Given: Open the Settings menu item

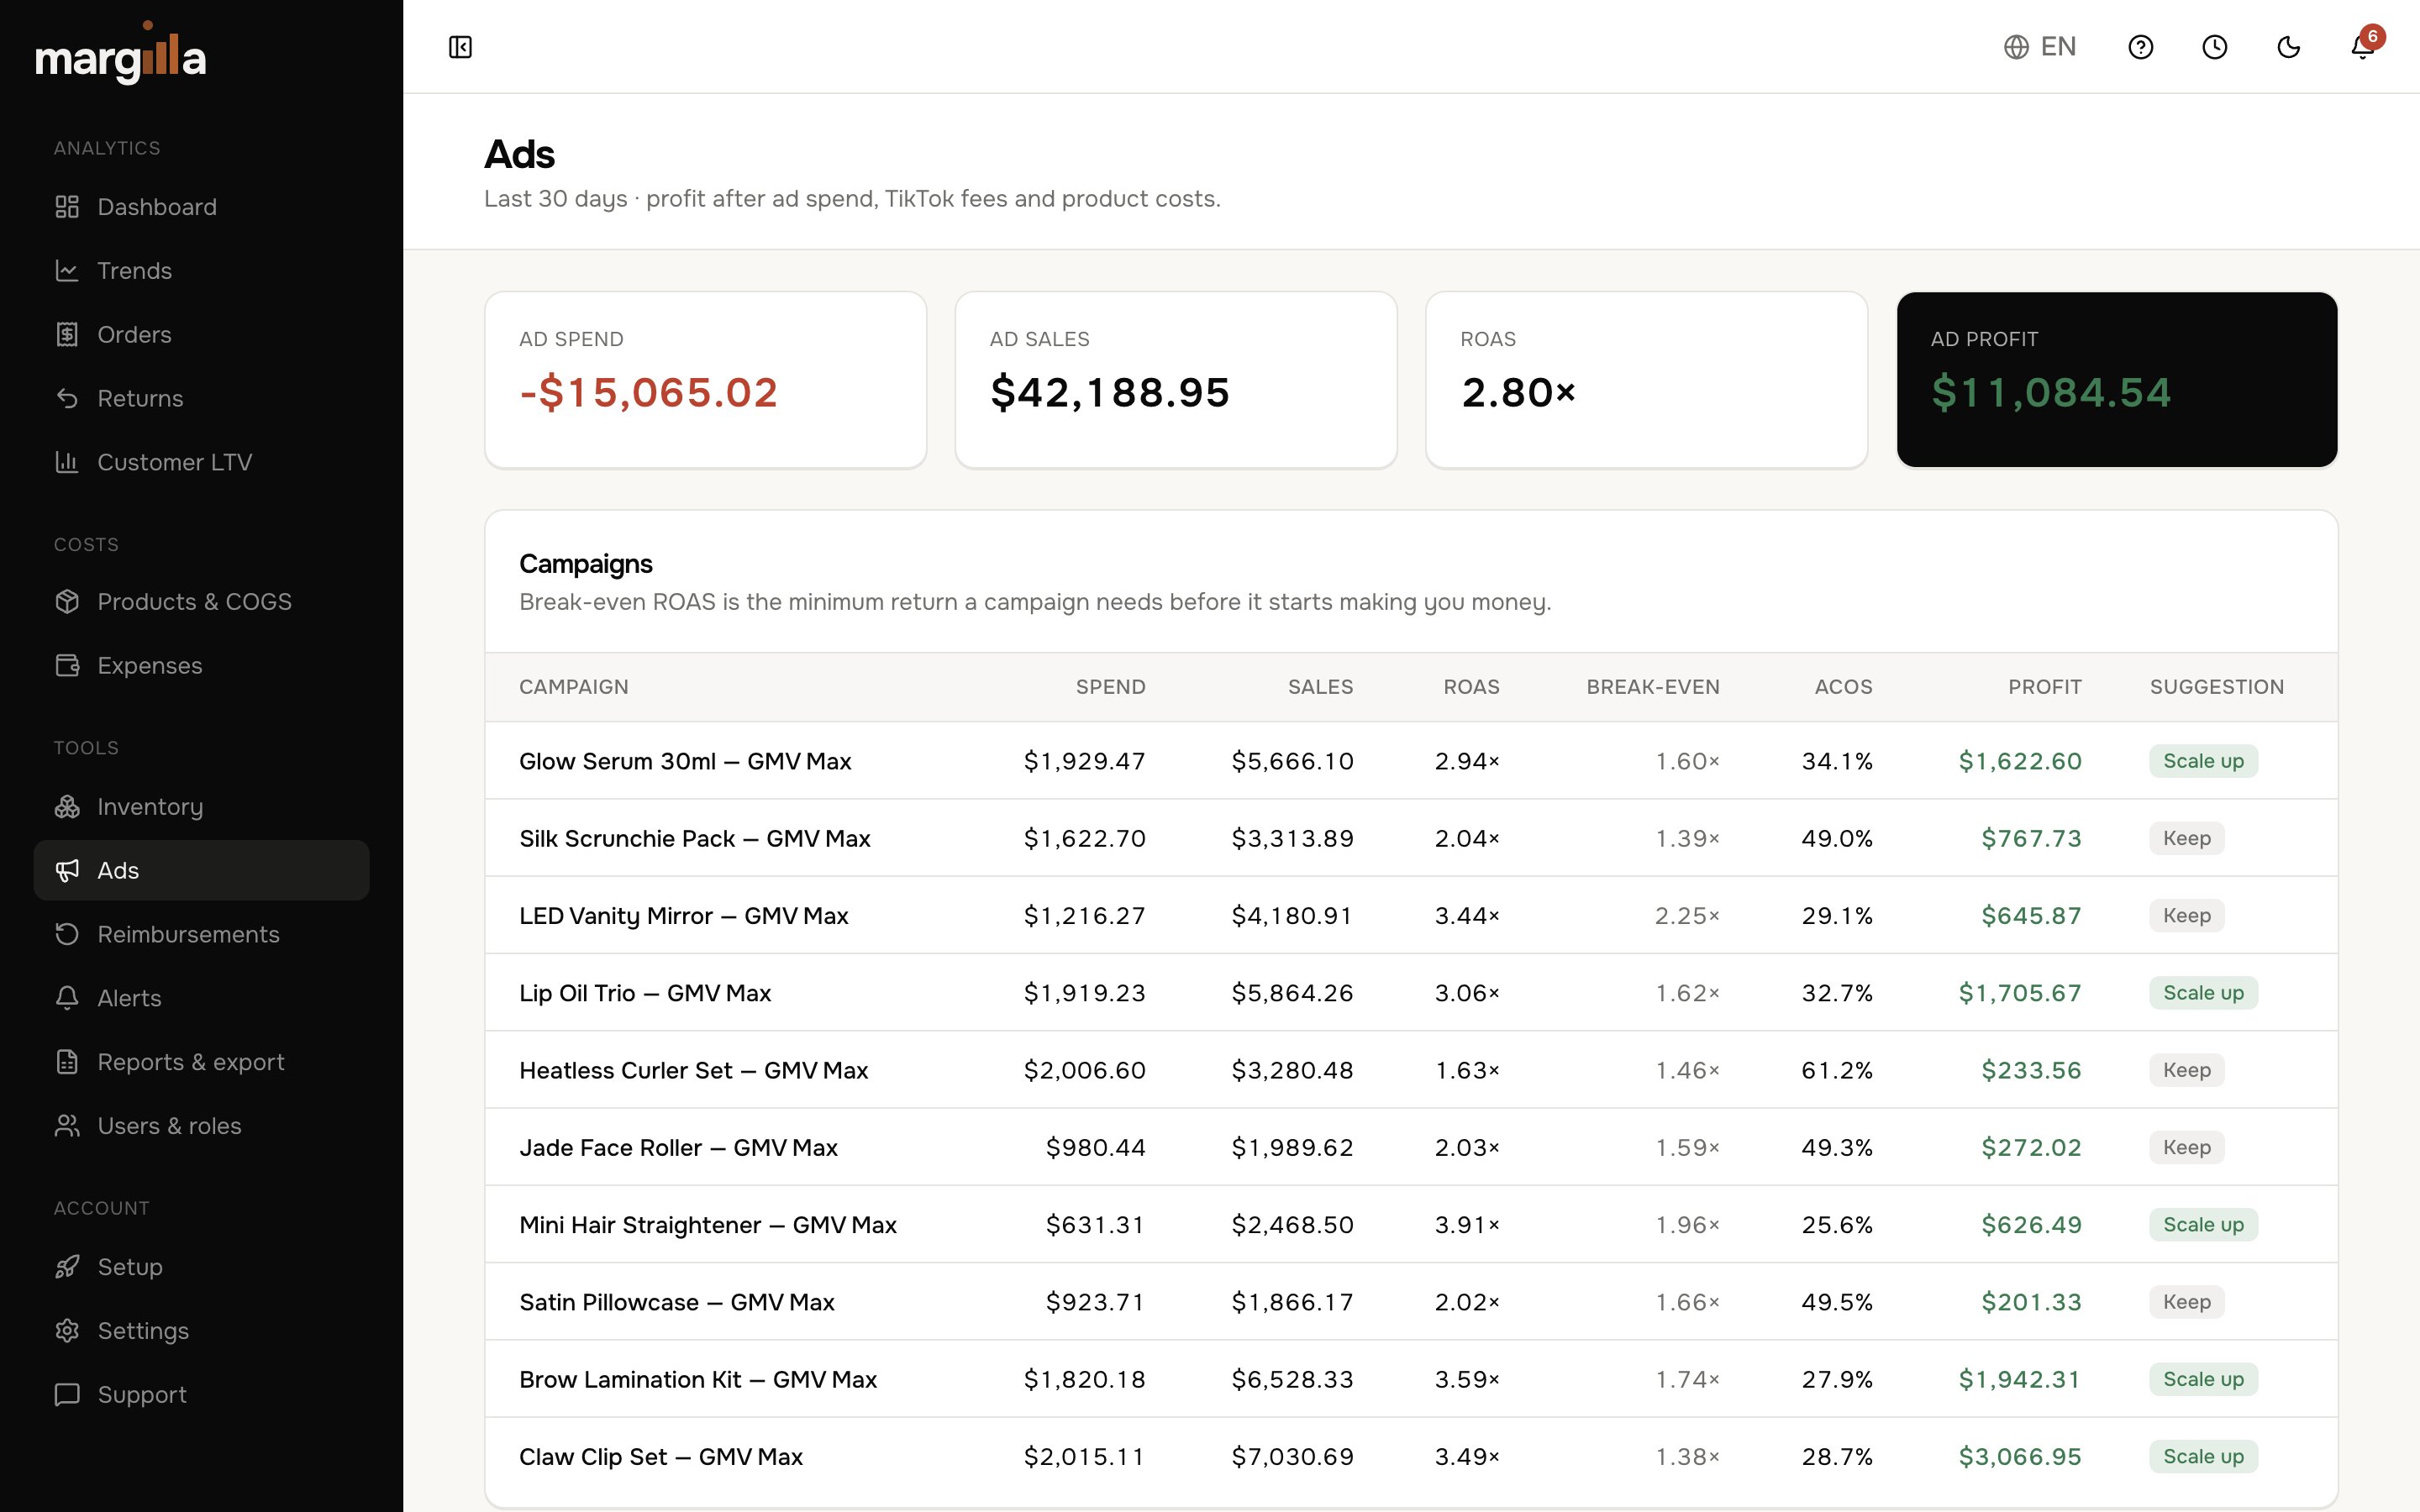Looking at the screenshot, I should [x=201, y=1331].
